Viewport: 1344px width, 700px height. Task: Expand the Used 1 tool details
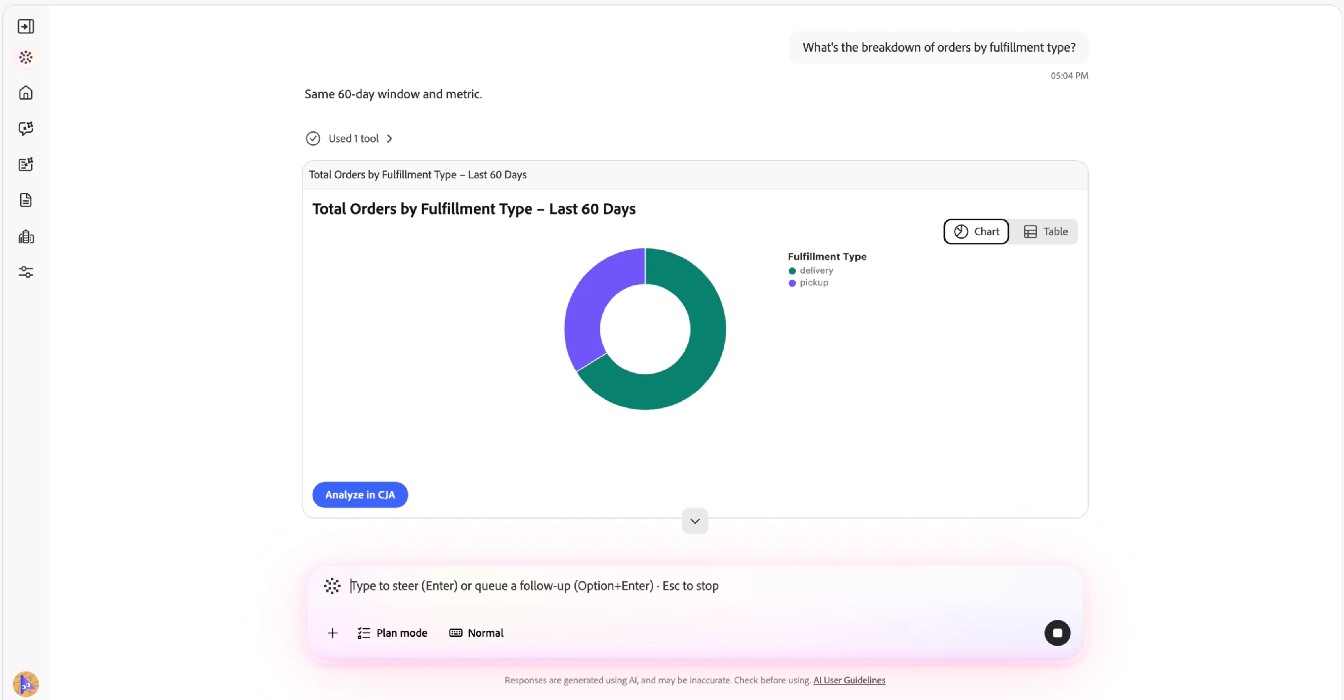[360, 138]
